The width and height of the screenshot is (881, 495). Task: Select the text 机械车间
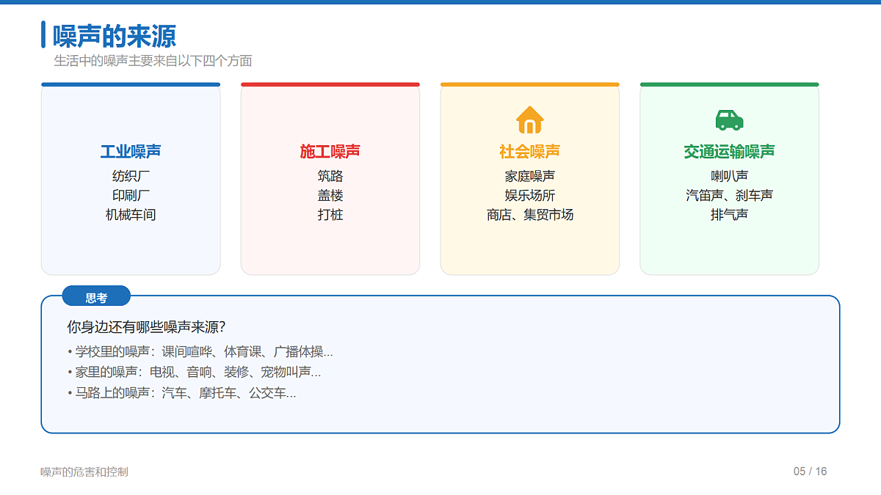tap(131, 215)
